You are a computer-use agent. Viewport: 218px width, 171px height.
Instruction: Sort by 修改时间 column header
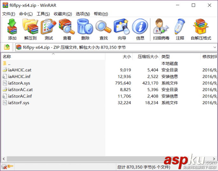click(209, 56)
